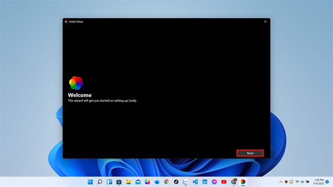Open the Mail app in taskbar
This screenshot has height=187, width=333.
pyautogui.click(x=138, y=182)
